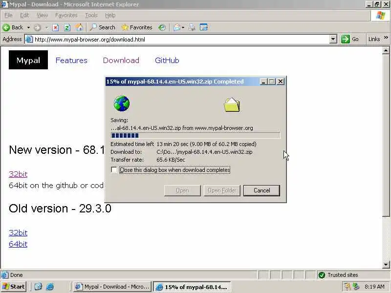Click the folder icon in download dialog
This screenshot has width=391, height=293.
pos(232,105)
